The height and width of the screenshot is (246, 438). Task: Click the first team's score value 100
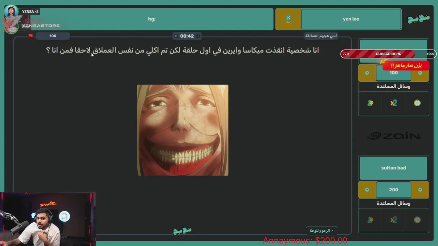coord(394,73)
